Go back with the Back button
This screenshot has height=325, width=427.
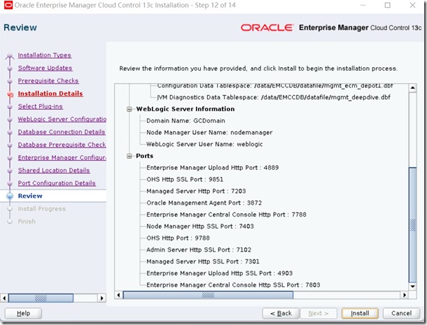tap(281, 313)
